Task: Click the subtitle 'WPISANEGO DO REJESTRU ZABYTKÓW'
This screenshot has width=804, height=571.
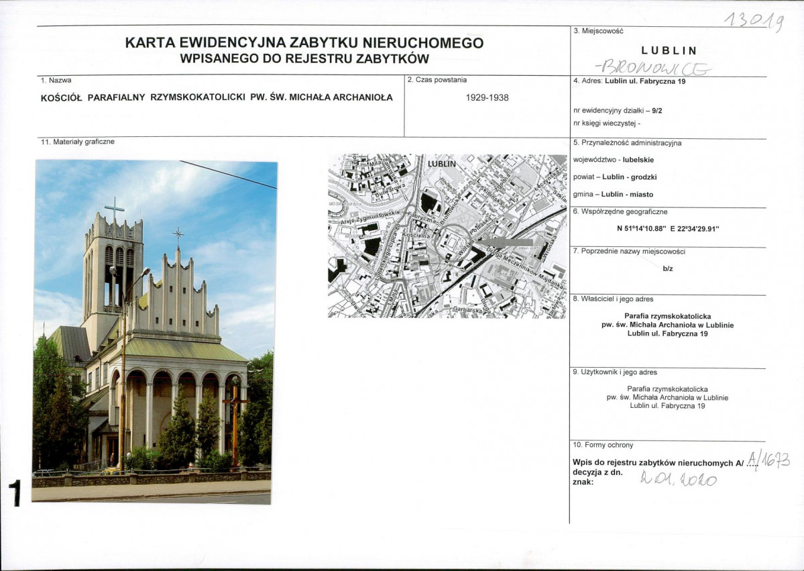Action: [304, 58]
